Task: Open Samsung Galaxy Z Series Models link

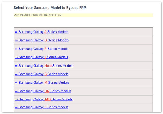Action: (x=42, y=107)
